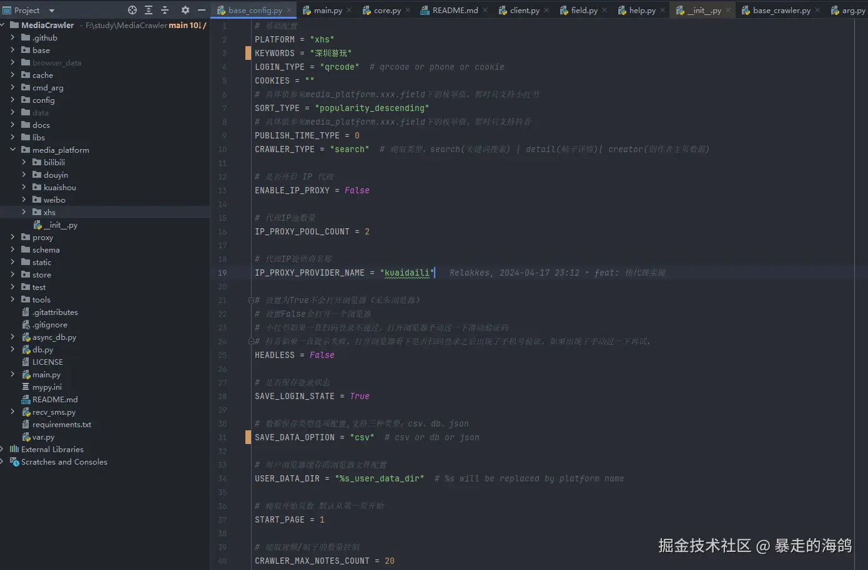Open .gitignore file in tree
The image size is (868, 570).
point(50,324)
